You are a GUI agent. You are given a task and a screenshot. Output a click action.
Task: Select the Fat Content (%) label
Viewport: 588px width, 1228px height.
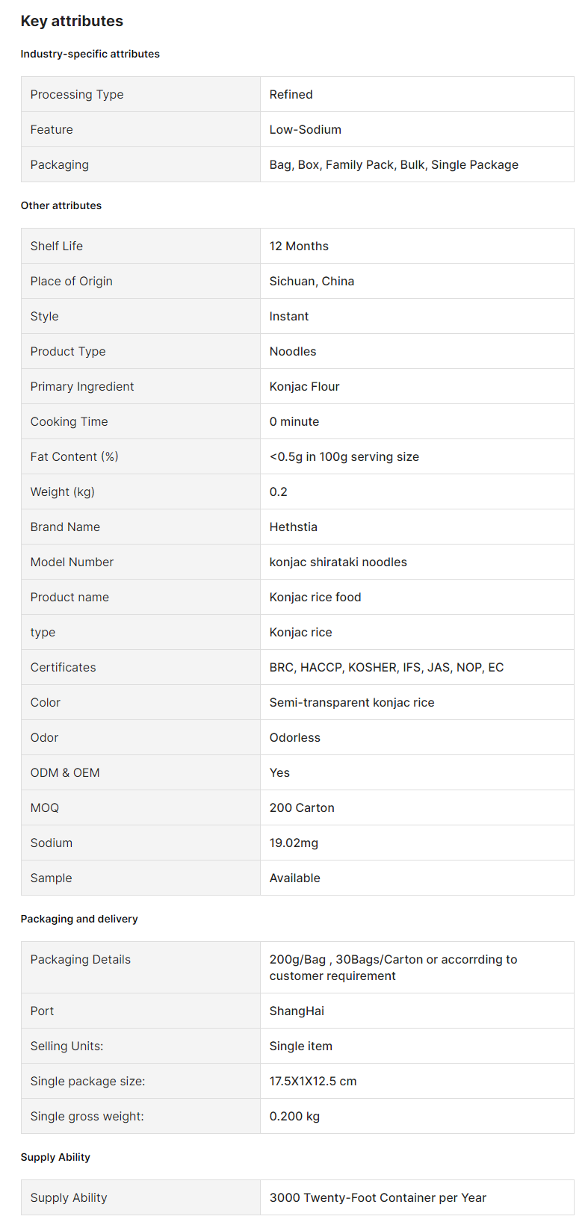pyautogui.click(x=74, y=456)
